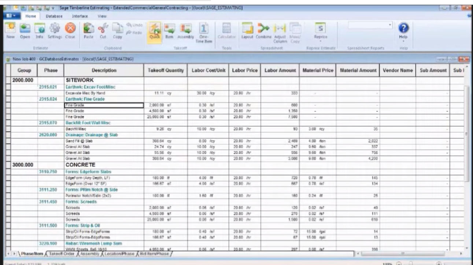Click the Labor Amount column header

[280, 71]
